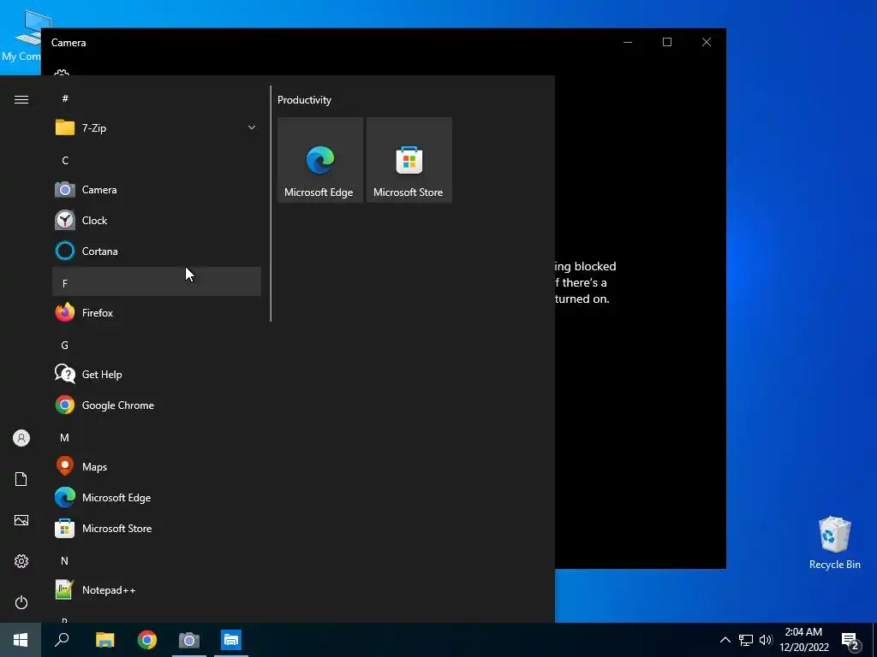
Task: Click the Power button in Start sidebar
Action: tap(21, 602)
